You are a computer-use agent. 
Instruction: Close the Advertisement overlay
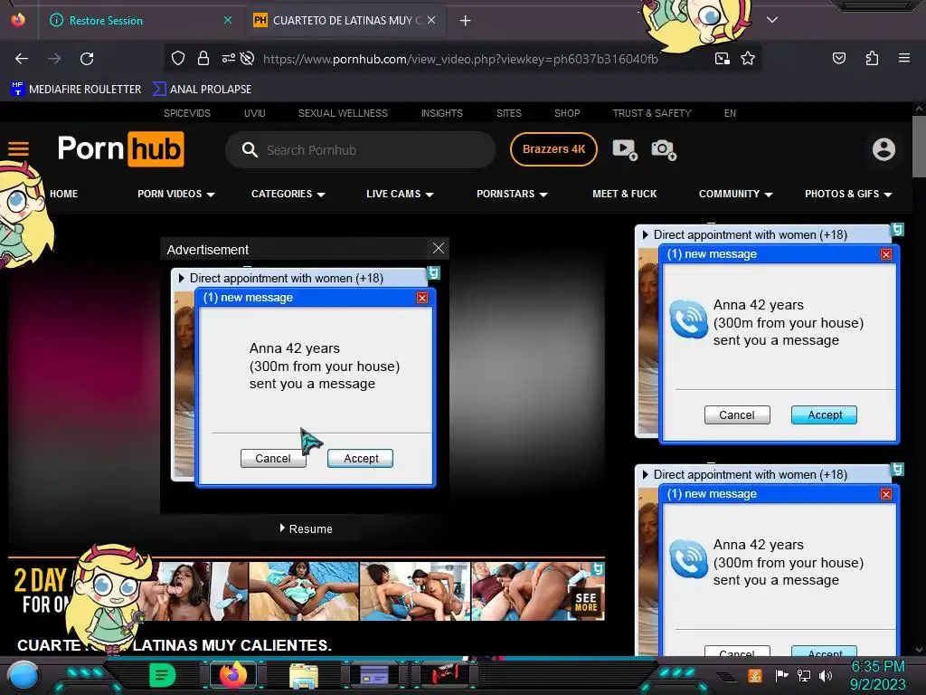pos(439,248)
